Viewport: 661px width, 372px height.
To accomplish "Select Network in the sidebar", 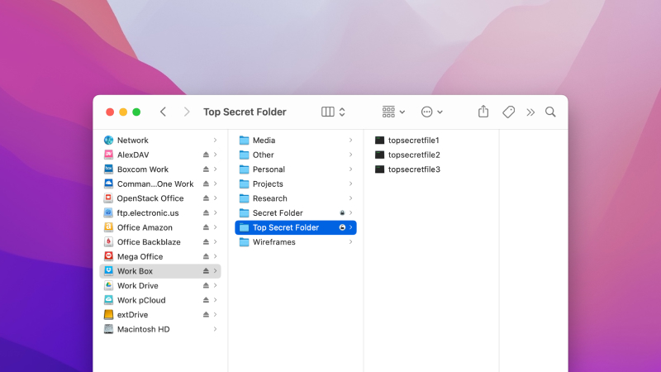I will click(x=160, y=140).
